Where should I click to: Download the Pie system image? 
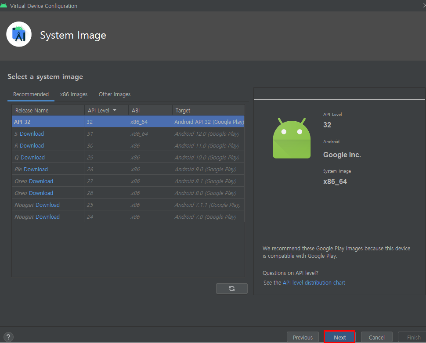[36, 170]
